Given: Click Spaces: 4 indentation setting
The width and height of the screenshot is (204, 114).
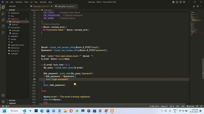Looking at the screenshot, I should 164,106.
